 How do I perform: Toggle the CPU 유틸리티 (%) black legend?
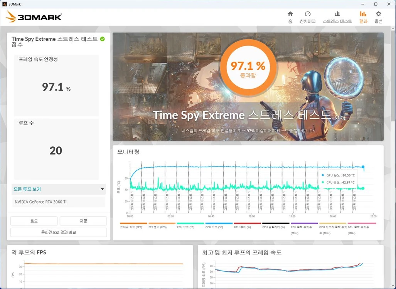point(276,225)
